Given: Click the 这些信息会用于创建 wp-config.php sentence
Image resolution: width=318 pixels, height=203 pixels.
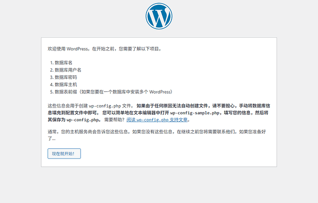Looking at the screenshot, I should (91, 106).
